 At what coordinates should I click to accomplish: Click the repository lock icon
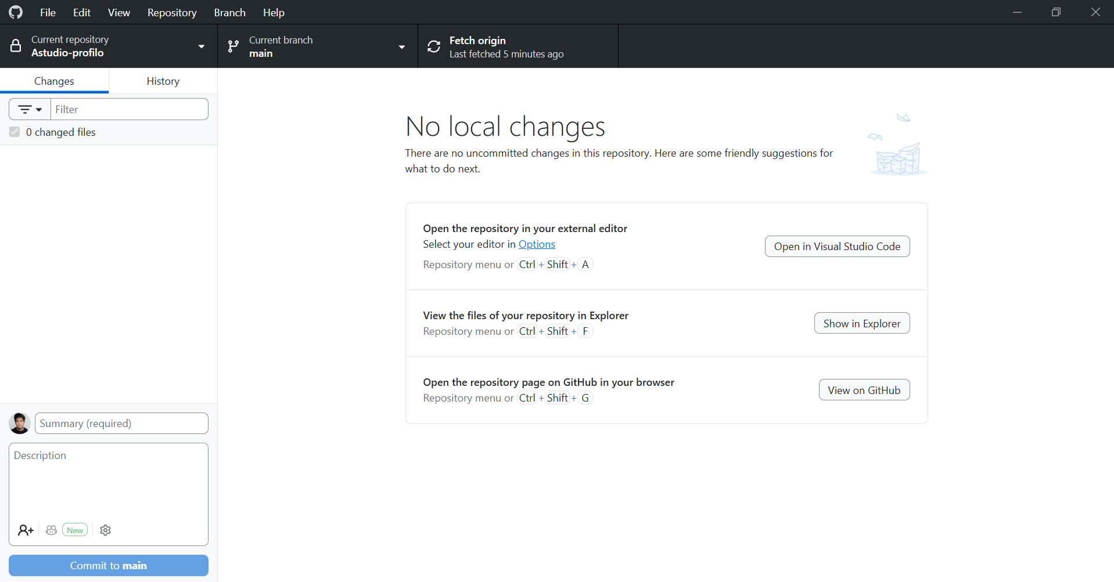coord(16,46)
